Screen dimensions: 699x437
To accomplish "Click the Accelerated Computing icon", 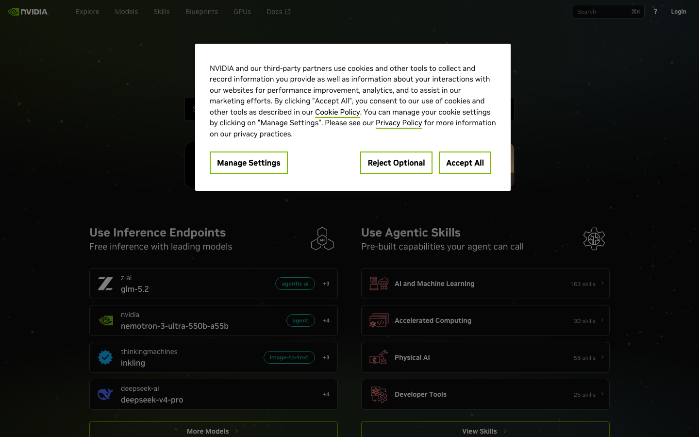I will pyautogui.click(x=379, y=320).
